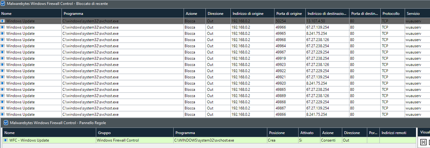Click the Por... column header in rules panel
This screenshot has width=430, height=148.
tap(373, 133)
